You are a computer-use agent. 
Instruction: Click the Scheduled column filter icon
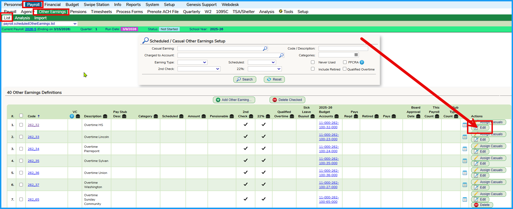tap(181, 116)
